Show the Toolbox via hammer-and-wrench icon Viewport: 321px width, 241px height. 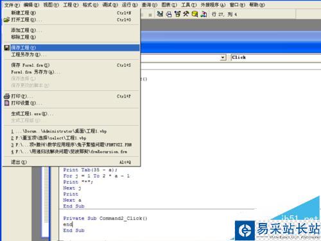(186, 14)
